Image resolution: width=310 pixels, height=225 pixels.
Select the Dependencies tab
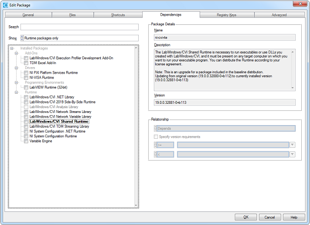171,15
